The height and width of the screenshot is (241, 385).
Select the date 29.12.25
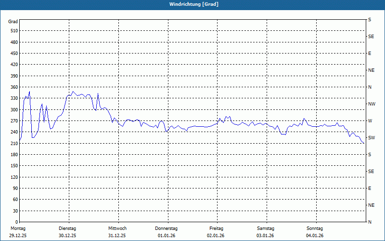(x=18, y=236)
